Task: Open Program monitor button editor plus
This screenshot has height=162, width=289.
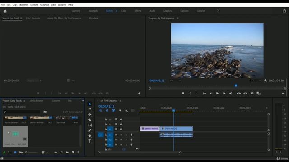Action: (x=283, y=94)
